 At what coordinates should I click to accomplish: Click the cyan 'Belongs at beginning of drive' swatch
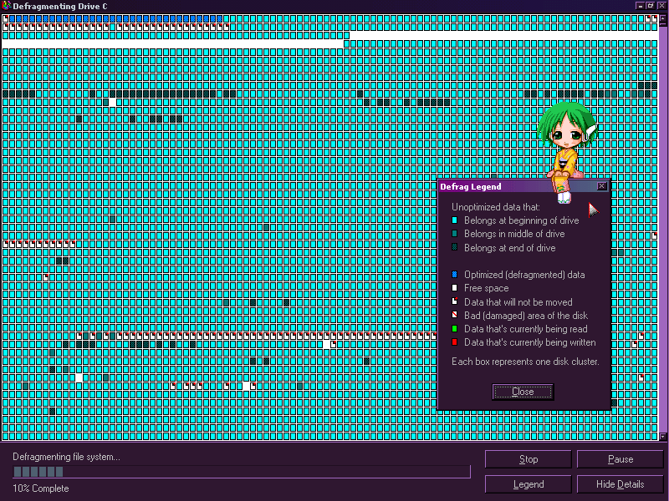point(454,220)
